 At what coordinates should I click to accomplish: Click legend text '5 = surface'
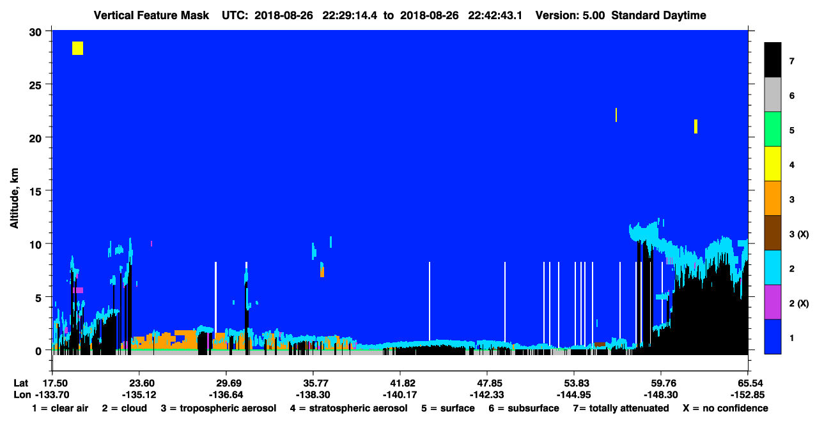[448, 408]
